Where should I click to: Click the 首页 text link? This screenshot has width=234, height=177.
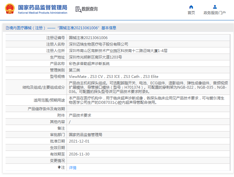click(x=191, y=13)
